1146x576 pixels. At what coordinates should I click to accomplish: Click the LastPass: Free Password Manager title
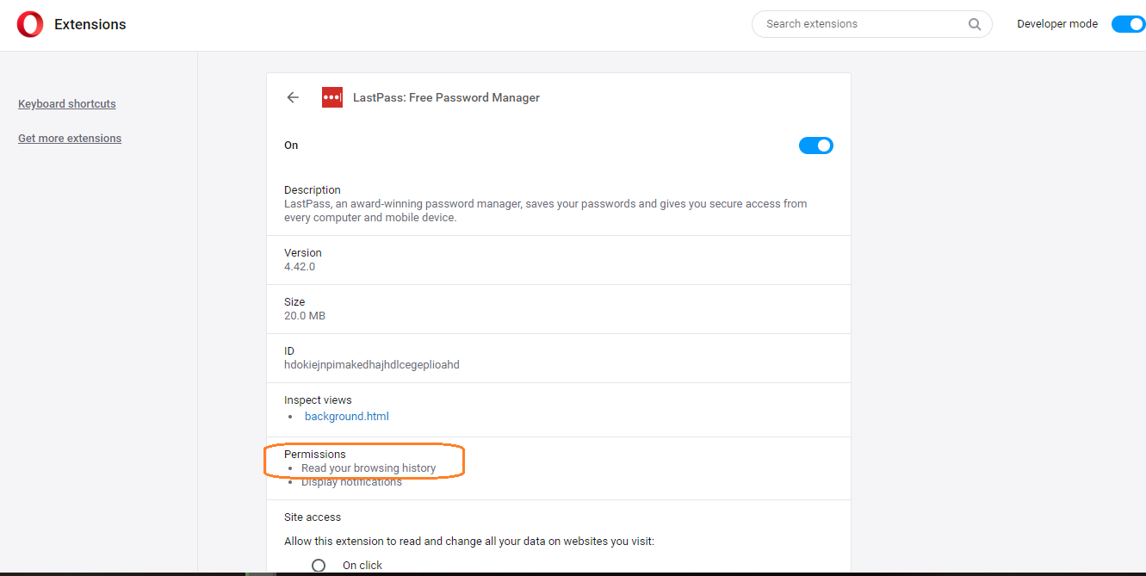pyautogui.click(x=446, y=97)
